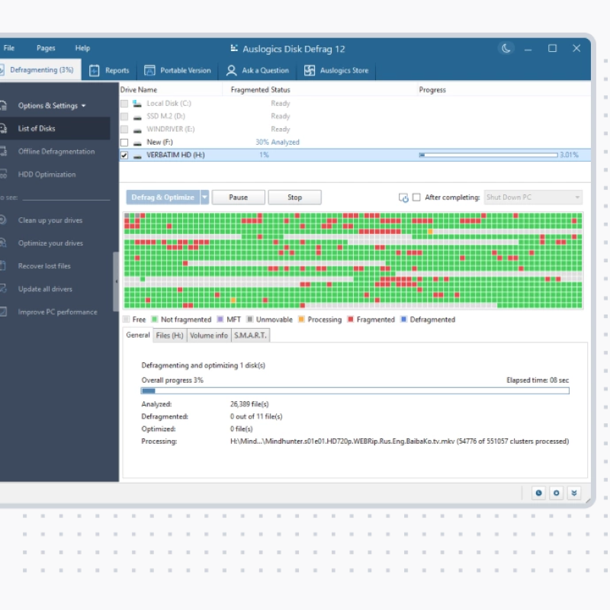Click the 26,389 file(s) analyzed value
The image size is (610, 610).
click(249, 404)
